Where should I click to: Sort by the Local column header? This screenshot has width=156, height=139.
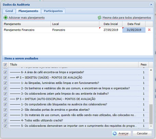click(x=75, y=24)
